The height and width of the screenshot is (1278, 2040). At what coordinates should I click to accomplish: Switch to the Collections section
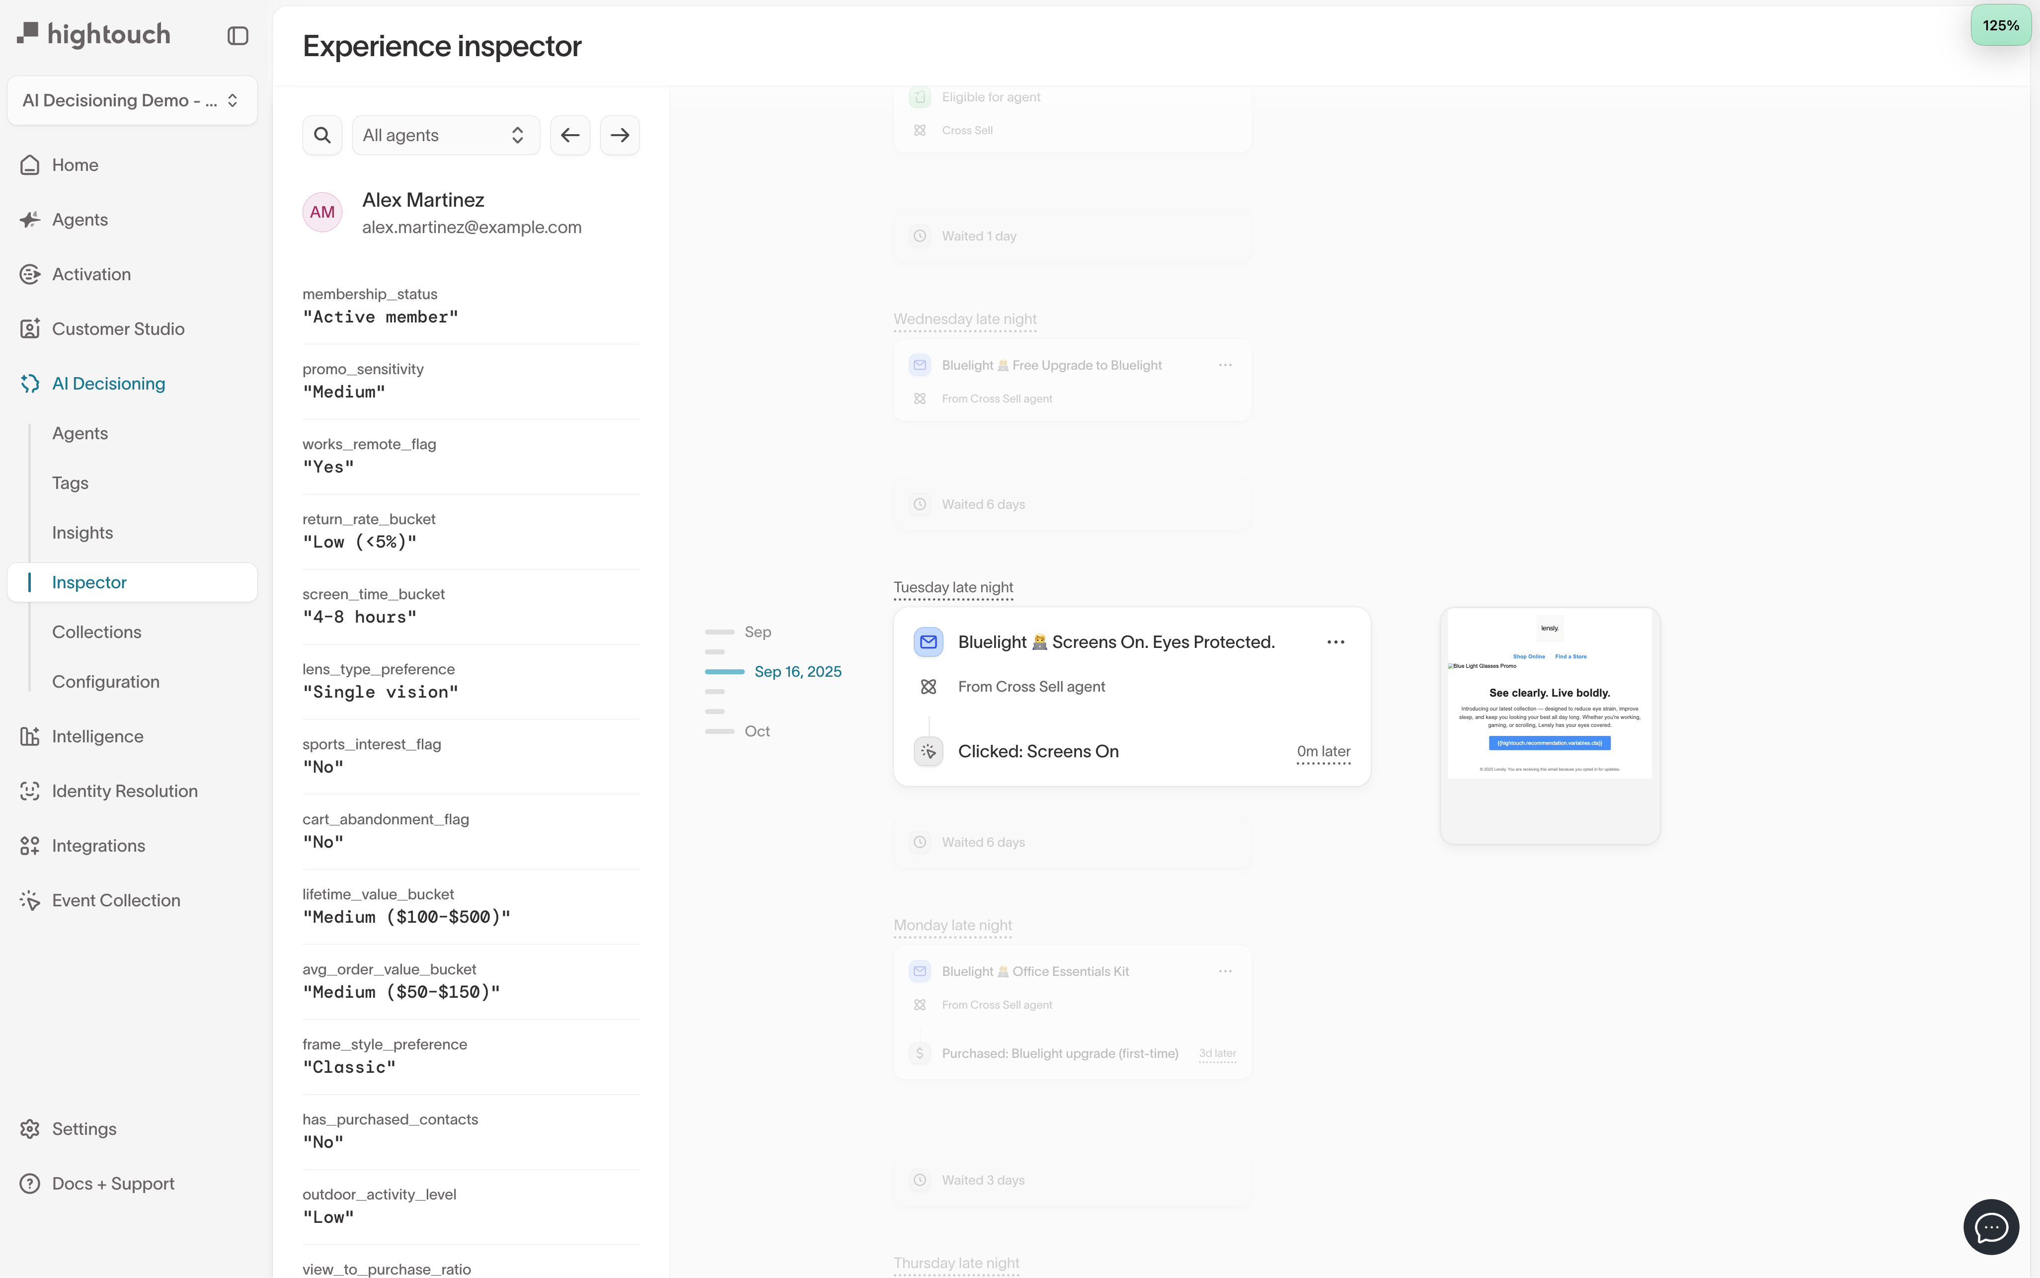[96, 632]
